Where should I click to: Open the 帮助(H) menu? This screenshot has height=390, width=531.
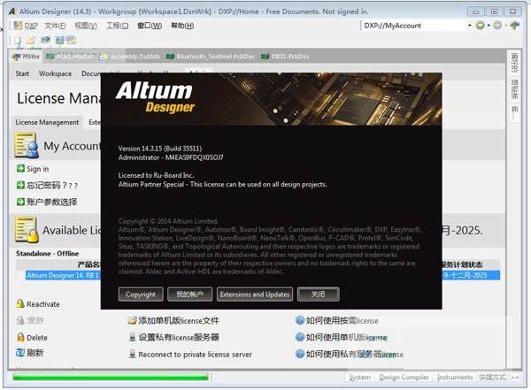click(x=182, y=26)
